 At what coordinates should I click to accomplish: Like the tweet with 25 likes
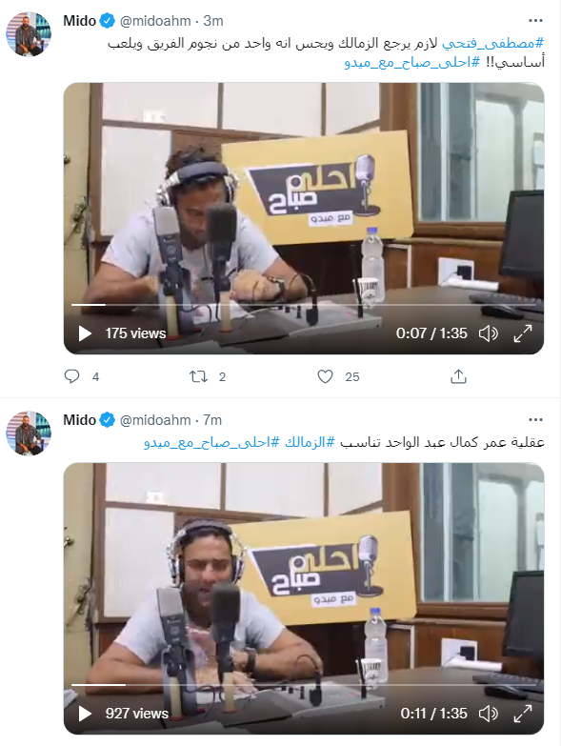tap(325, 376)
